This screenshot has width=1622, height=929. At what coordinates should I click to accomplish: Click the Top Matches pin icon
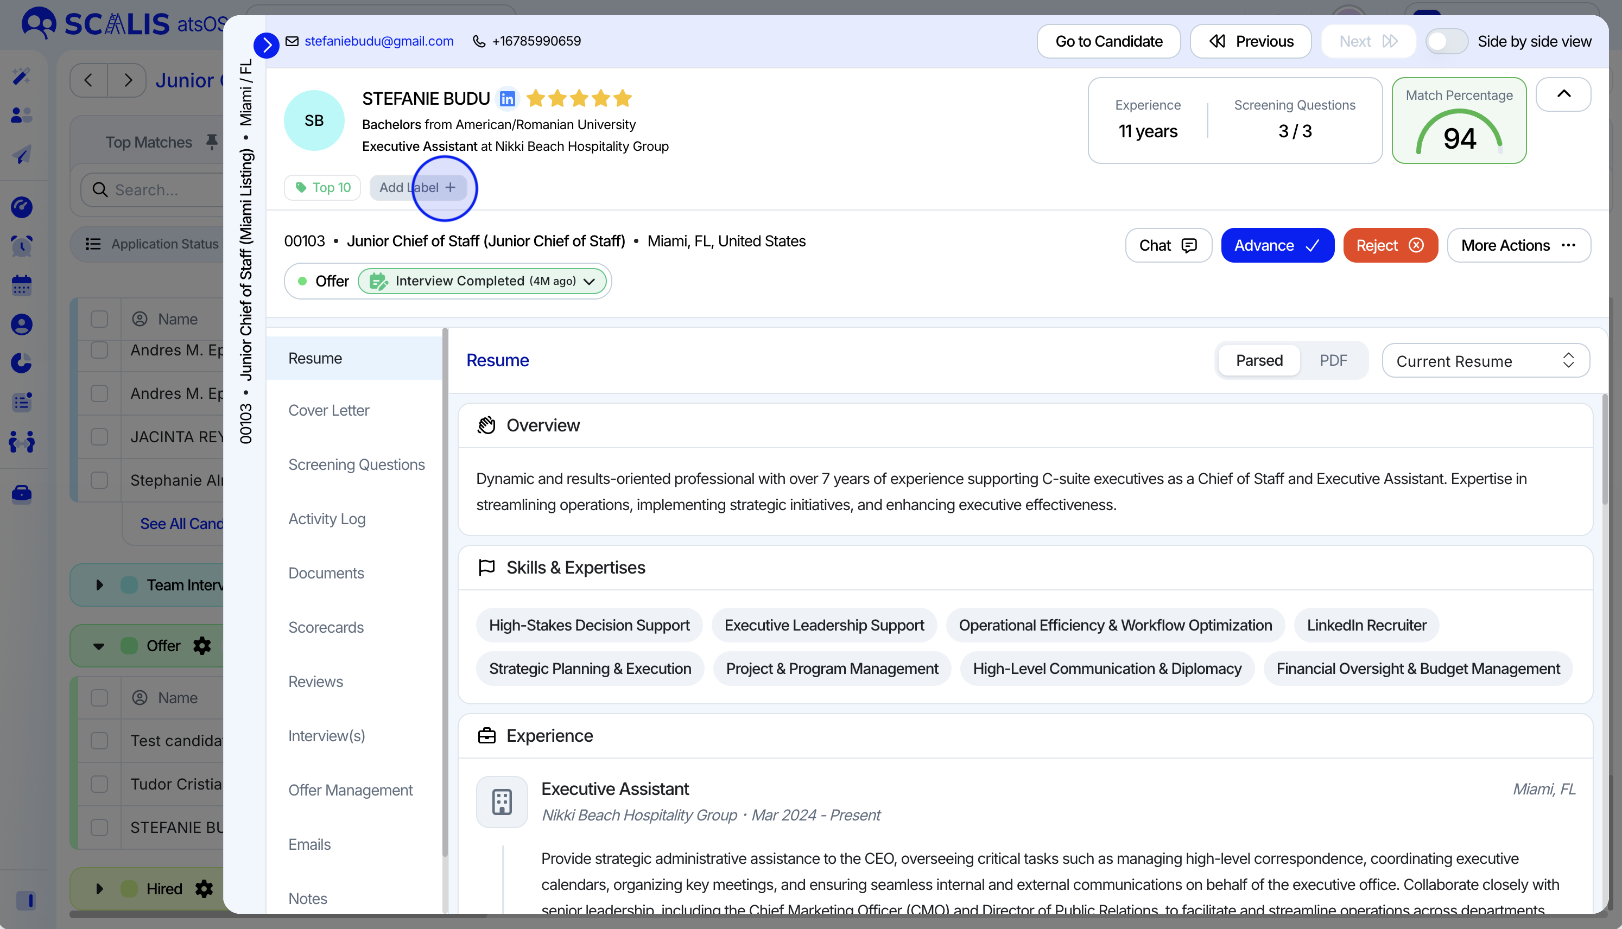point(211,142)
